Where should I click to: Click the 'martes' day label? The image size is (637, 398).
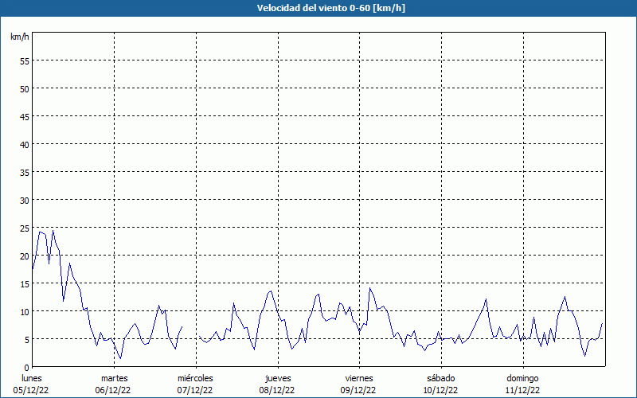tap(115, 379)
